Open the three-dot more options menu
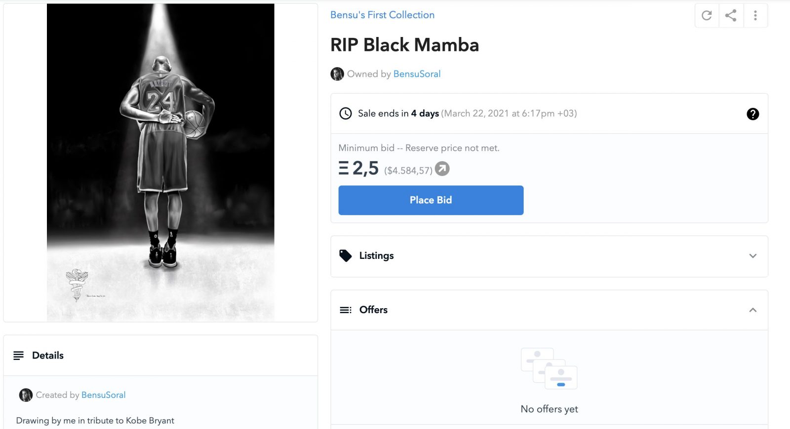The height and width of the screenshot is (429, 790). [x=755, y=15]
